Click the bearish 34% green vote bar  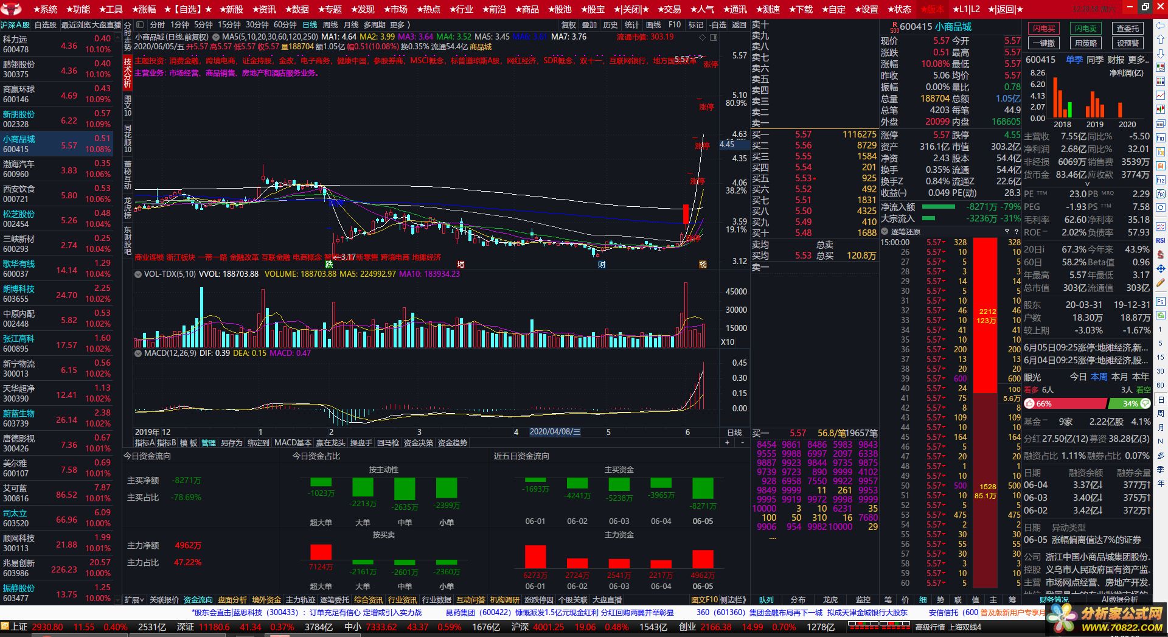coord(1130,403)
